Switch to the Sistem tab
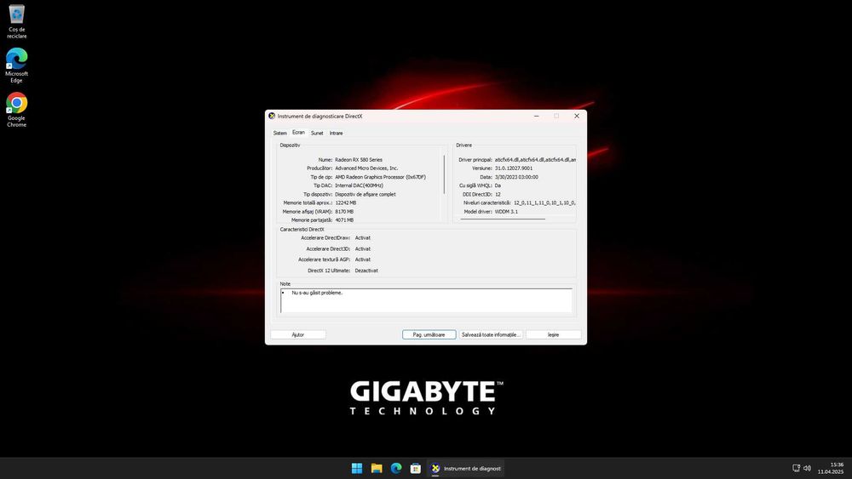852x479 pixels. click(x=279, y=133)
